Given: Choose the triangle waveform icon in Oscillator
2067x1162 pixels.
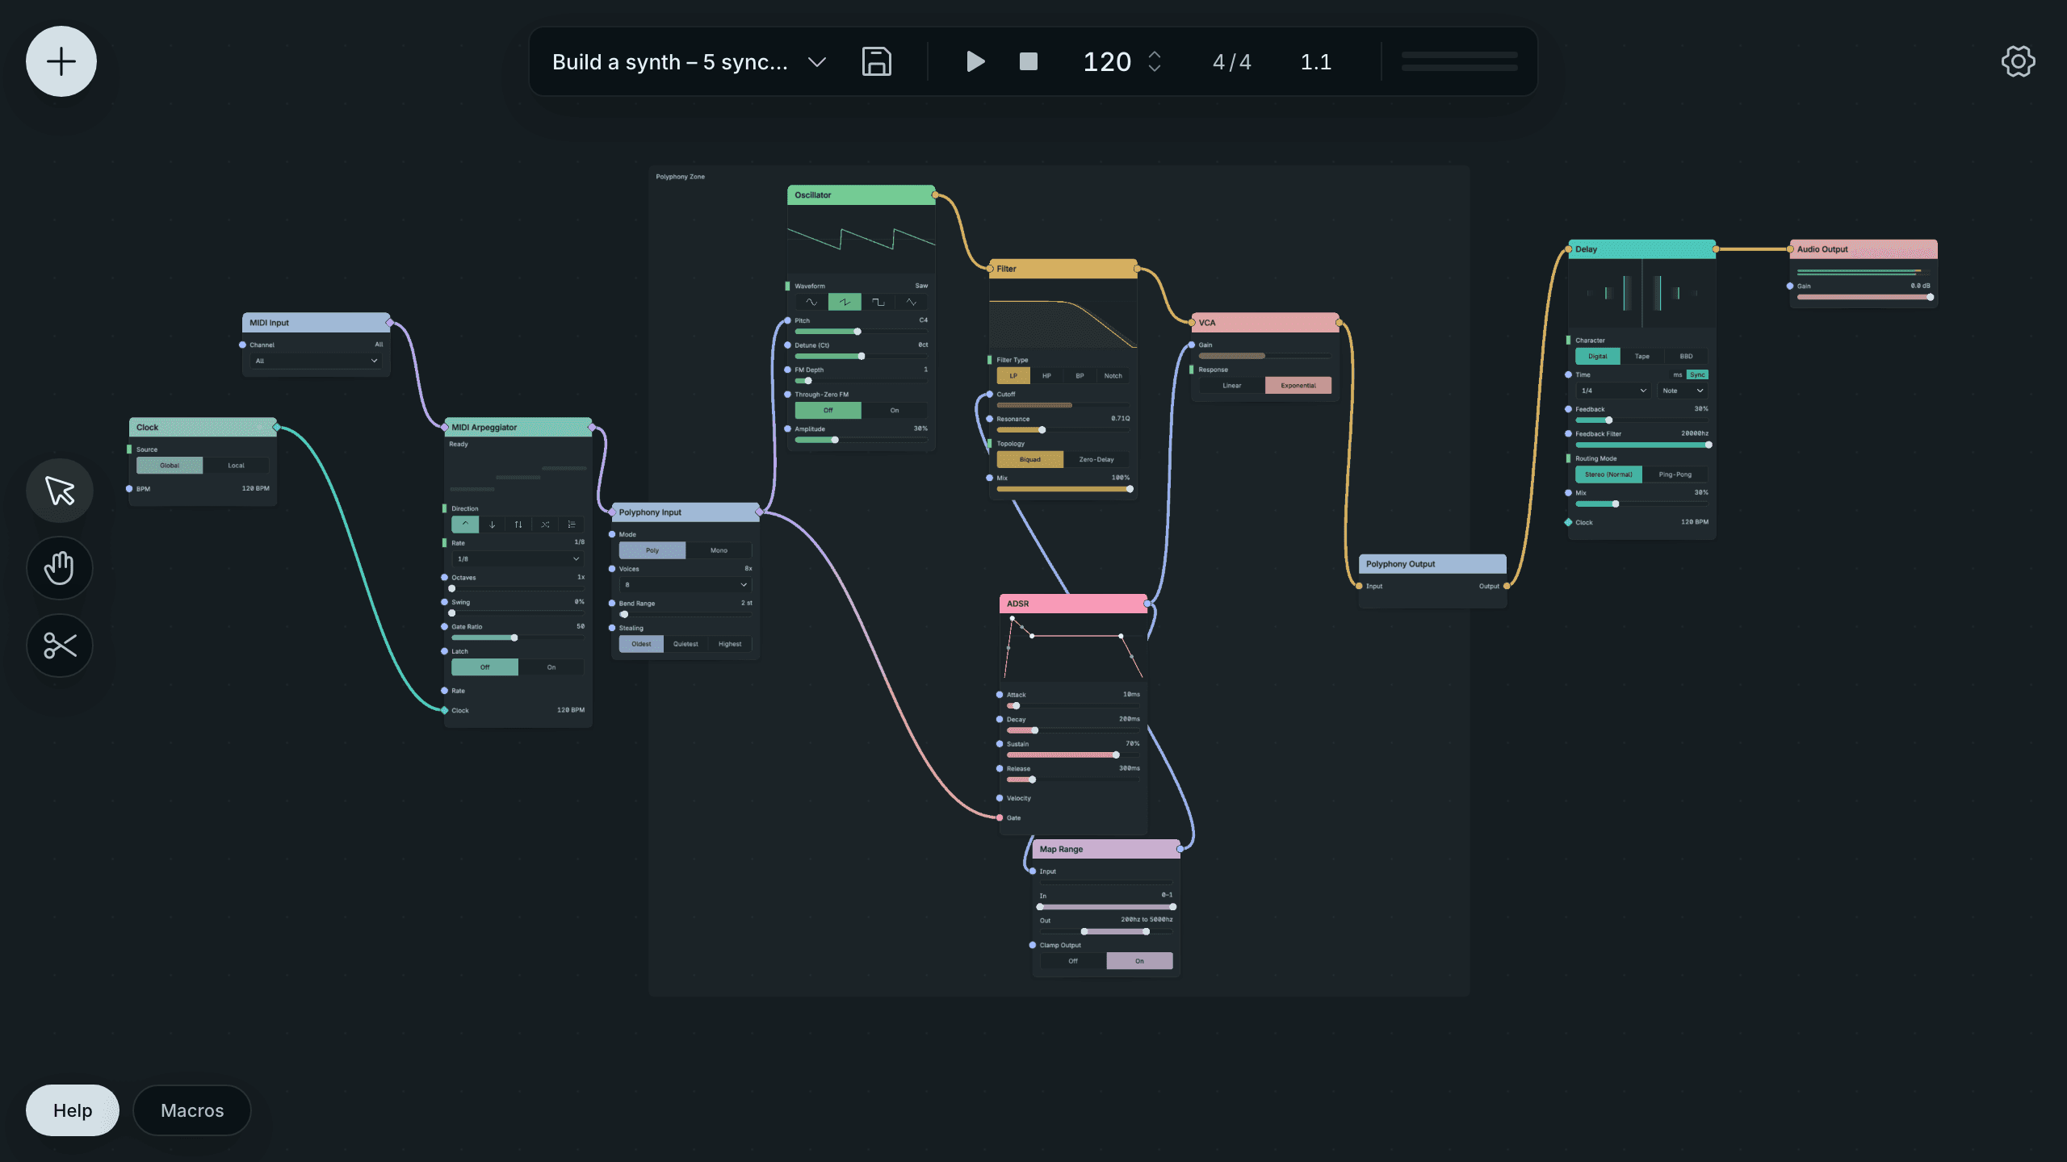Looking at the screenshot, I should point(911,303).
